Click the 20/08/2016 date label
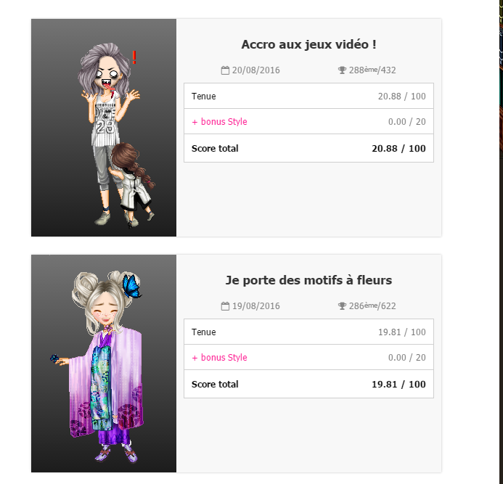Image resolution: width=503 pixels, height=484 pixels. pos(256,70)
